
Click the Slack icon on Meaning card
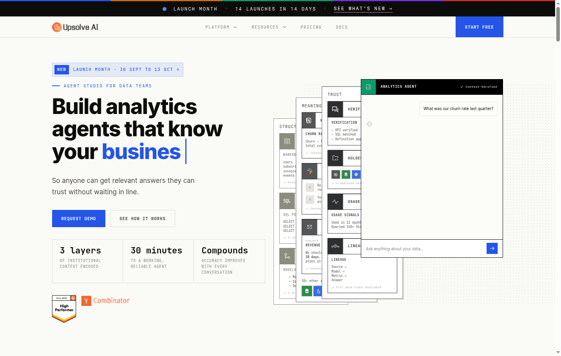coord(309,171)
